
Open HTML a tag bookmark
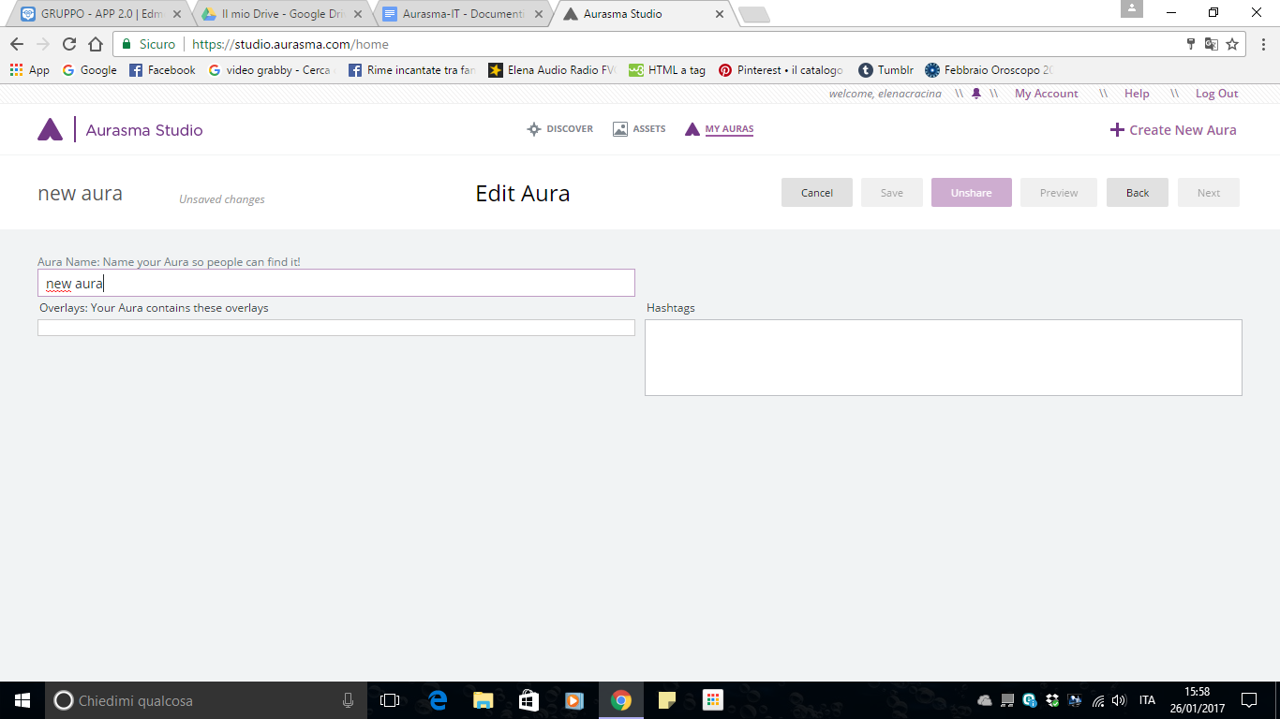(x=667, y=70)
